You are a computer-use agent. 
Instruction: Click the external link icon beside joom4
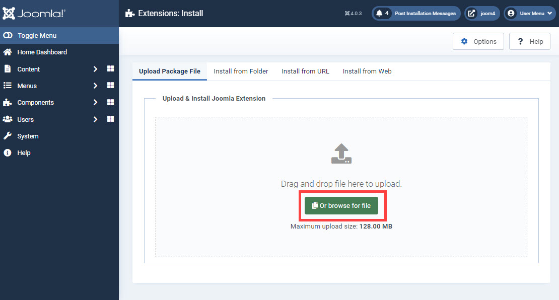tap(471, 14)
